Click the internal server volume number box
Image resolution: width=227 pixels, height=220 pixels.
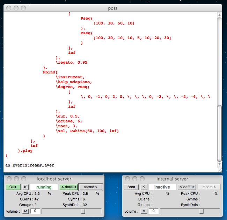(x=154, y=211)
